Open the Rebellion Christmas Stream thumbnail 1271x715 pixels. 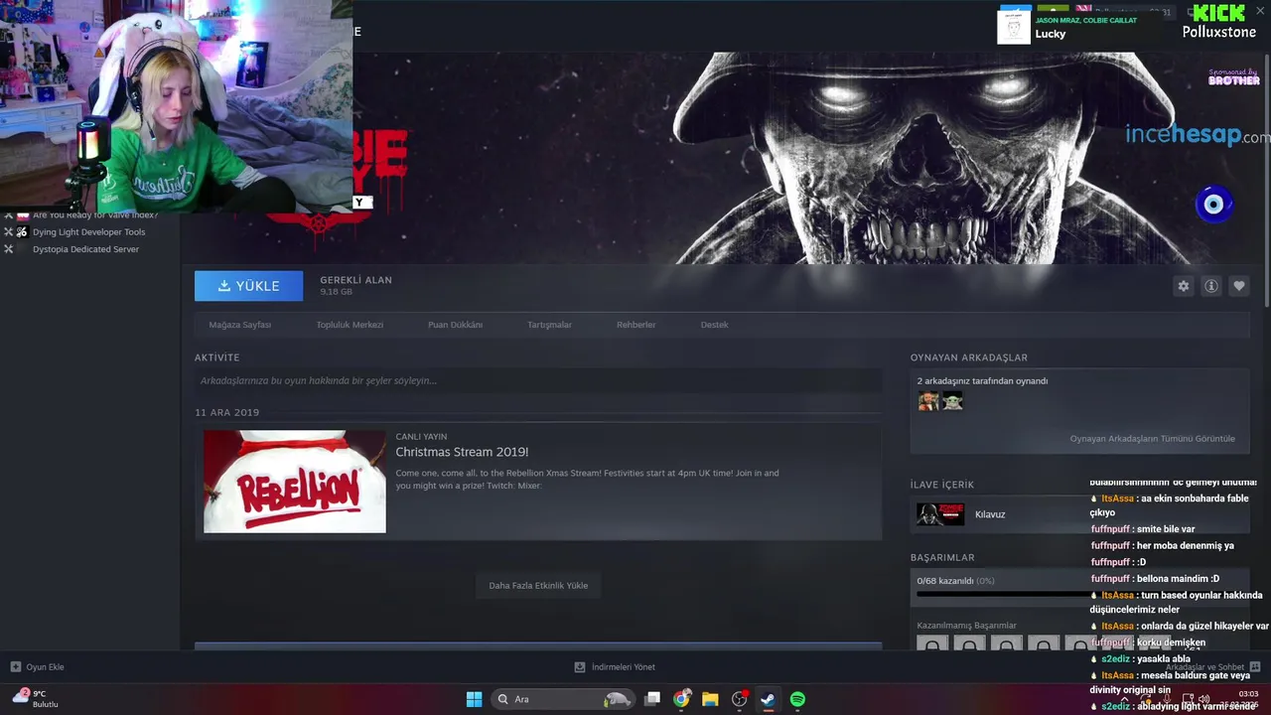tap(295, 482)
